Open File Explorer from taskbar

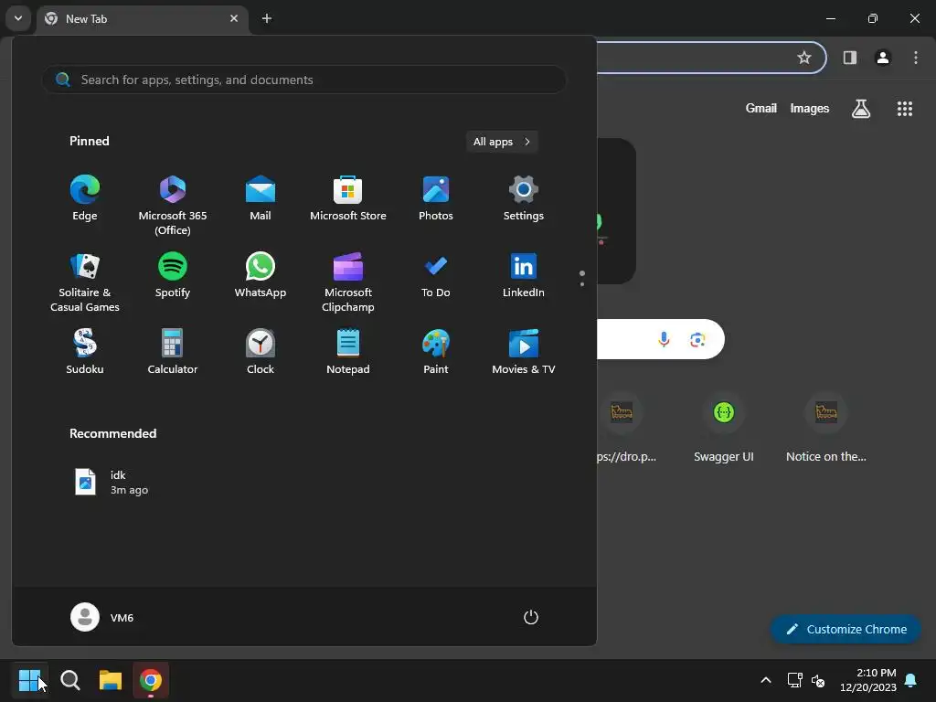coord(111,680)
